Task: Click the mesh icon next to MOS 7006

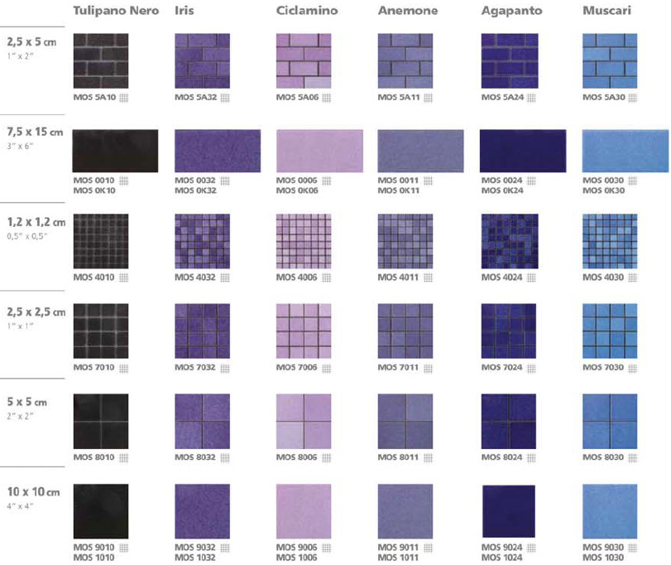Action: coord(327,367)
